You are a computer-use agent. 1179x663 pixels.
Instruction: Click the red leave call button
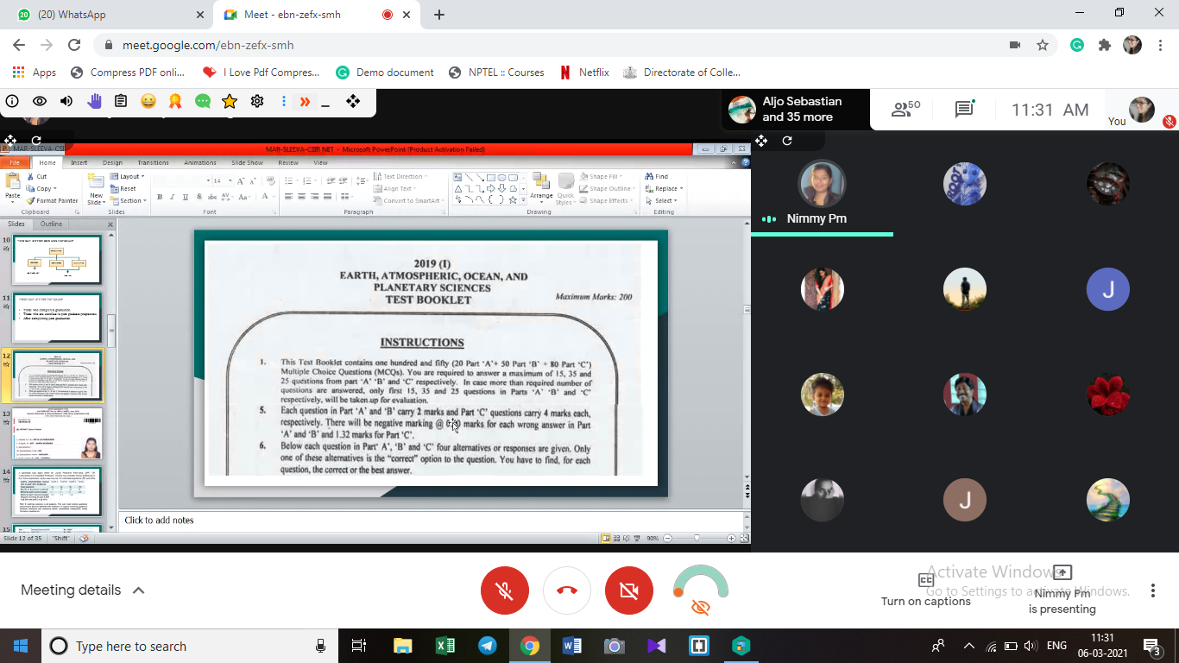pos(566,590)
